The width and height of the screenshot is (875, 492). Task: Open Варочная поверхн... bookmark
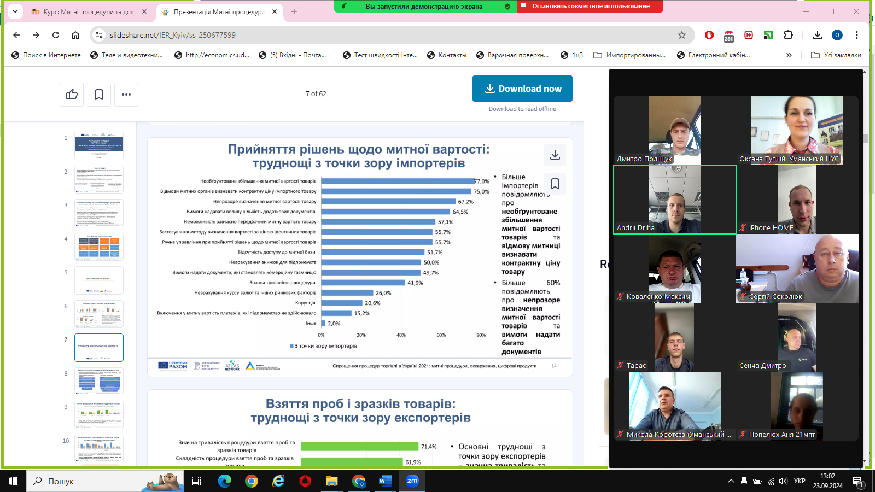[512, 55]
